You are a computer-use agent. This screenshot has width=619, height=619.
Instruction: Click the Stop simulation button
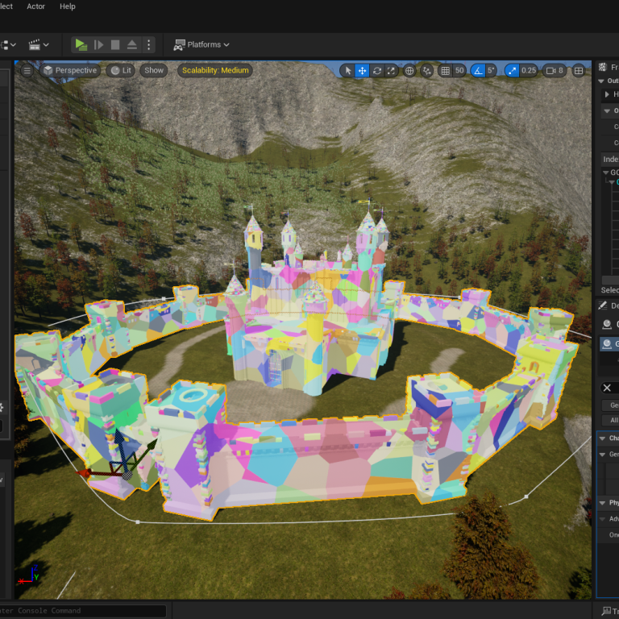coord(115,45)
